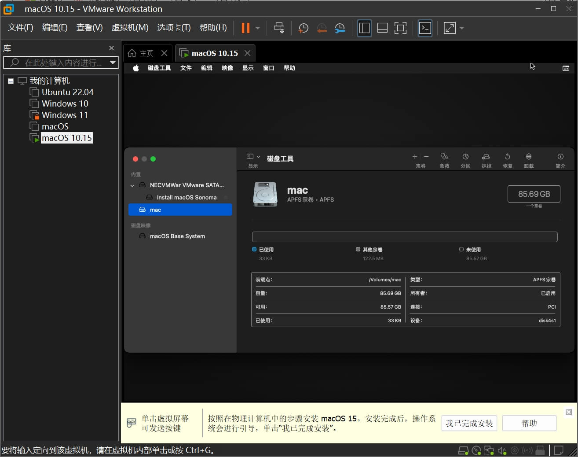Click the 抹掉 erase tool
Viewport: 578px width, 457px height.
coord(486,160)
